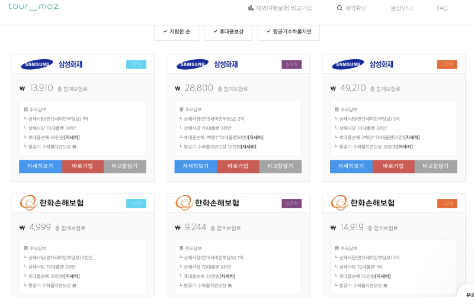Screen dimensions: 474x297
Task: Click 바로가입 on Samsung 28,800 plan
Action: pos(238,166)
